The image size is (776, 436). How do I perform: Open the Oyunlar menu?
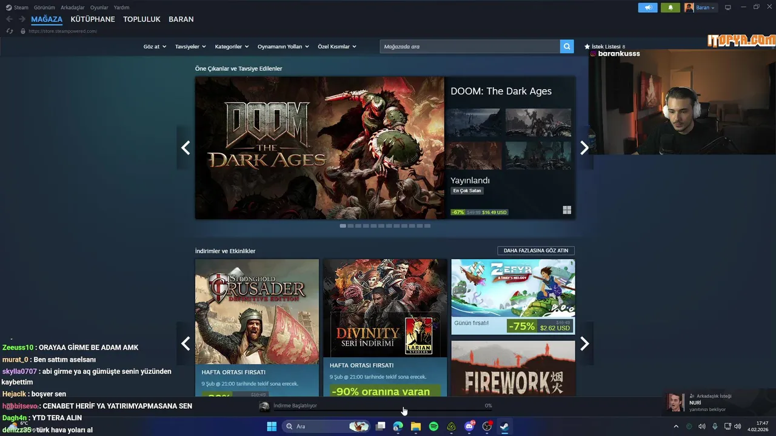pyautogui.click(x=99, y=7)
